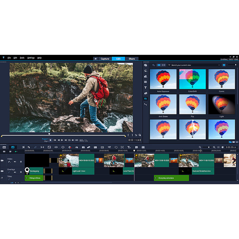Set the Mark-in bracket
Image resolution: width=239 pixels, height=239 pixels.
coord(128,135)
